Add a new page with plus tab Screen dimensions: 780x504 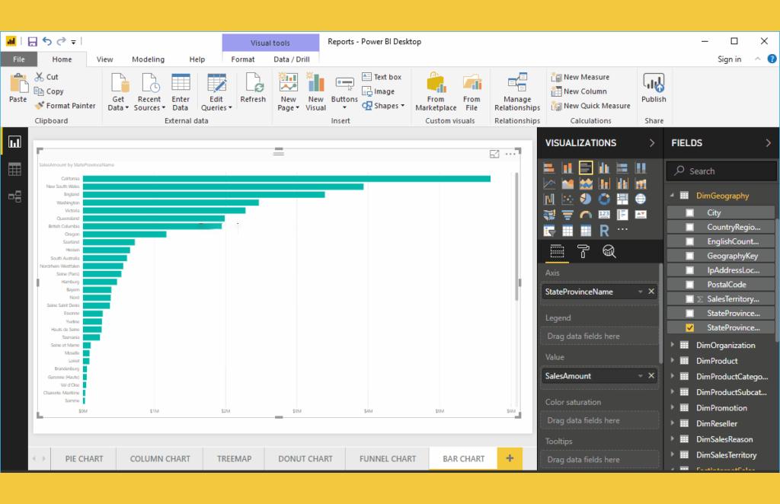[510, 458]
